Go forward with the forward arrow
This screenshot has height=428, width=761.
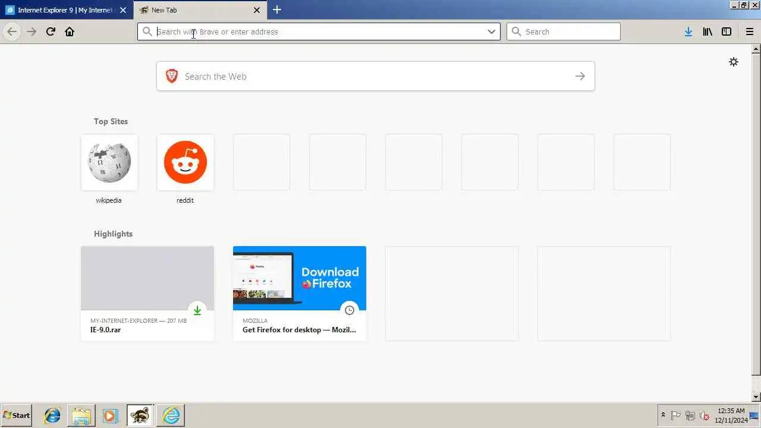pyautogui.click(x=32, y=32)
